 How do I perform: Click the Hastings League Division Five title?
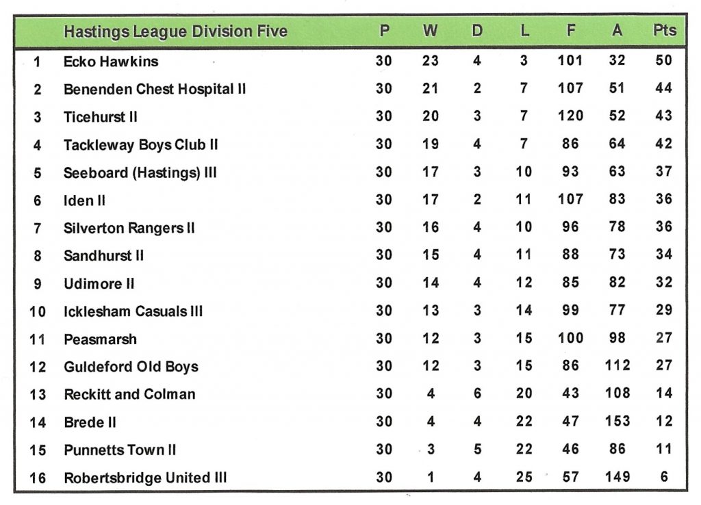(175, 31)
